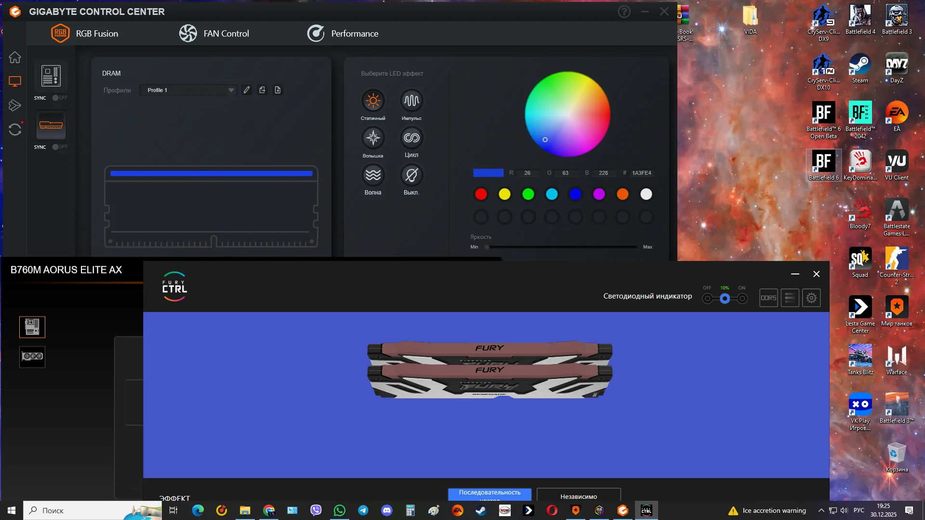Viewport: 925px width, 520px height.
Task: Show hidden system tray icons
Action: (821, 510)
